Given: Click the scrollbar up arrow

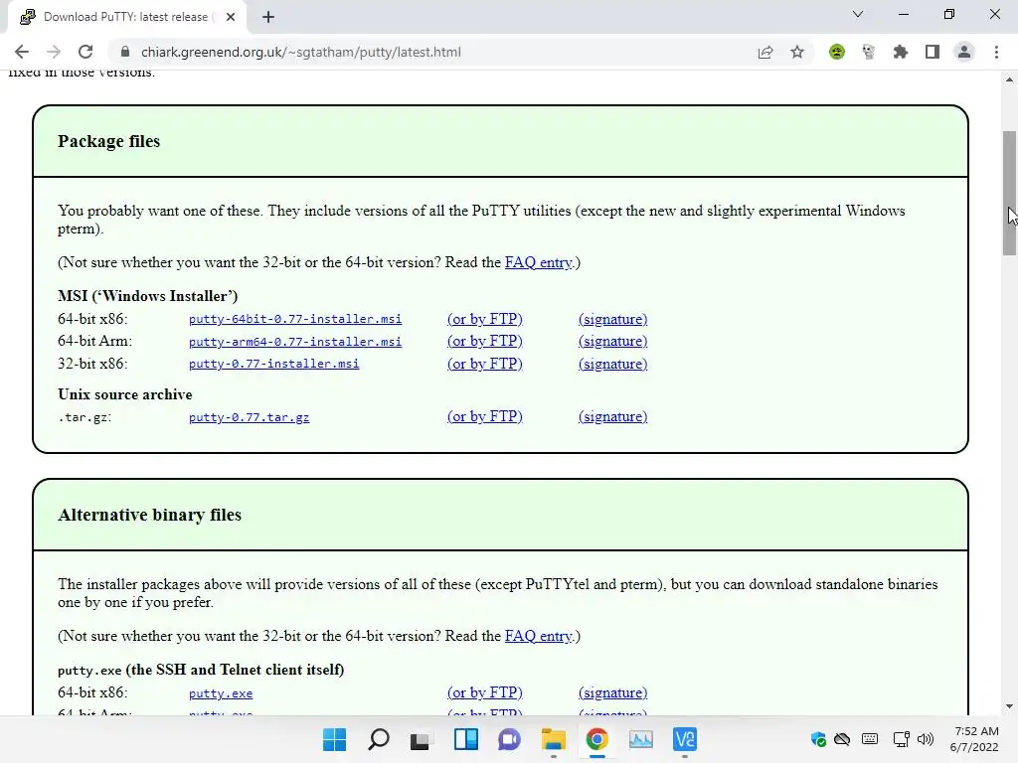Looking at the screenshot, I should [x=1009, y=79].
